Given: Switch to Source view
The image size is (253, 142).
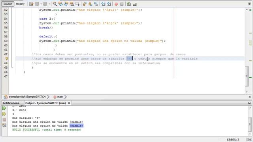Looking at the screenshot, I should [x=8, y=4].
